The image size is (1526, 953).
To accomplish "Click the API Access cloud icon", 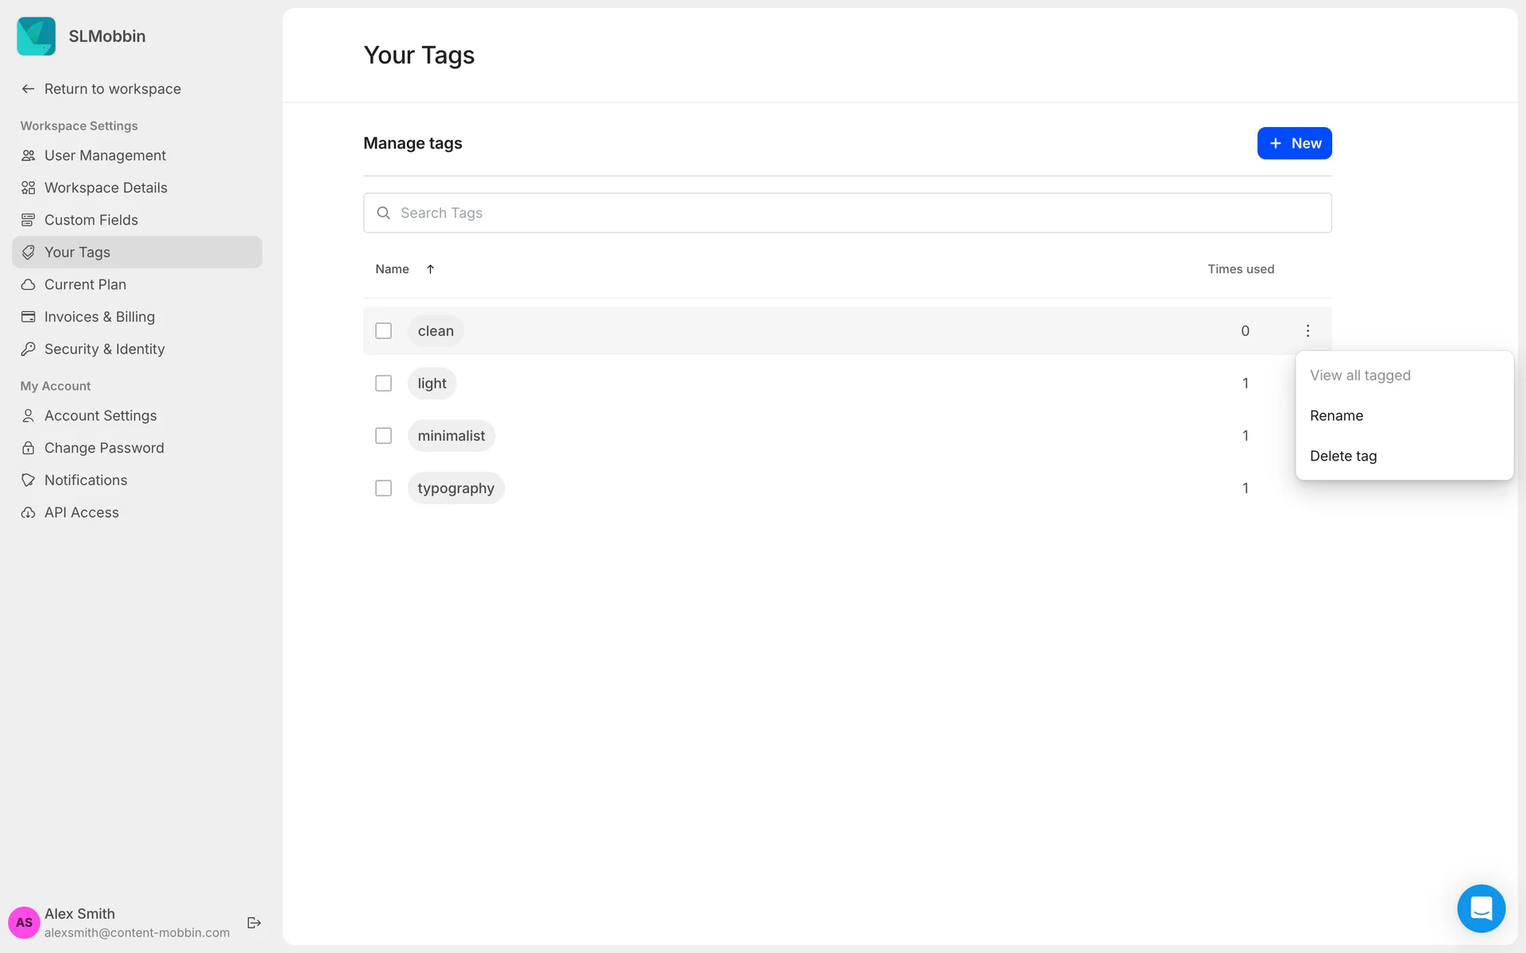I will click(29, 513).
